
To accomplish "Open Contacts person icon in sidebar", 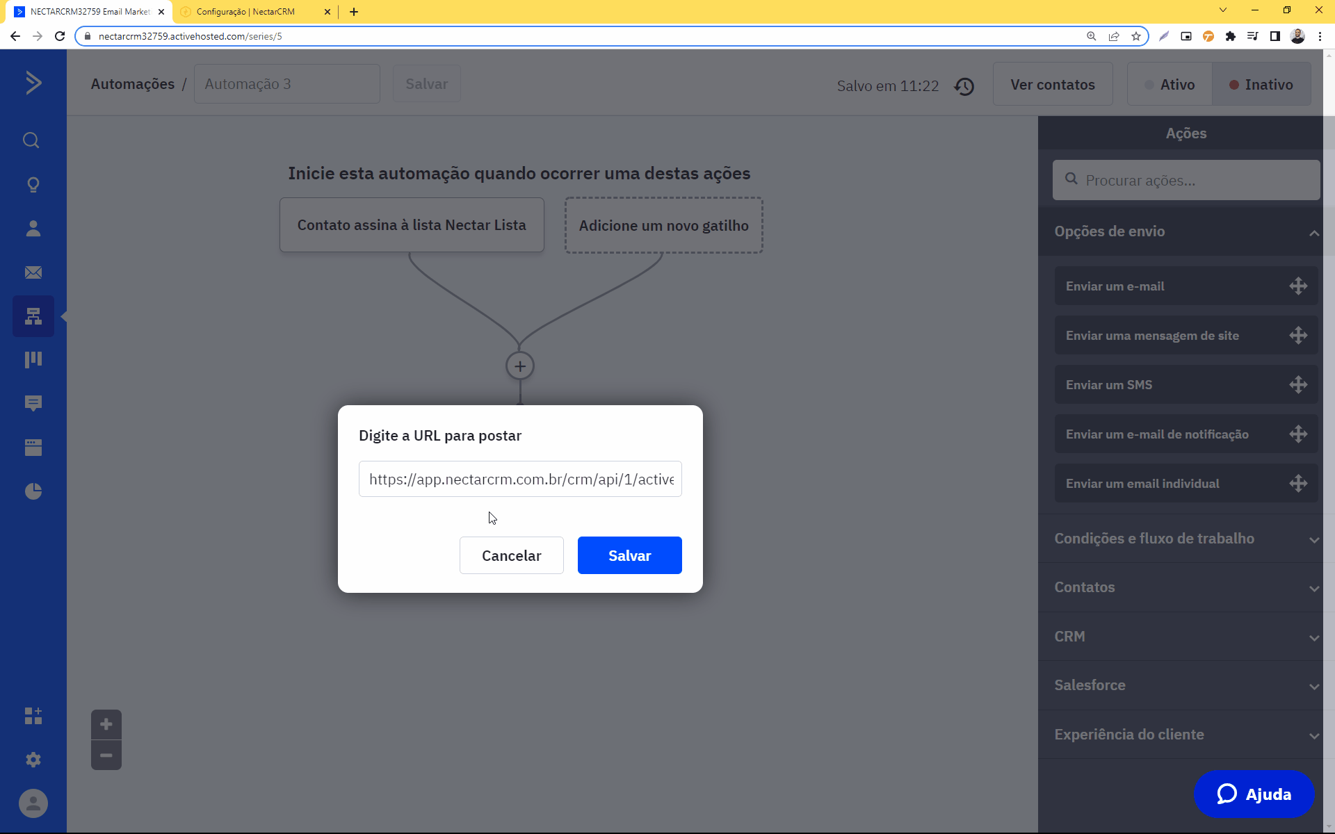I will pos(33,229).
